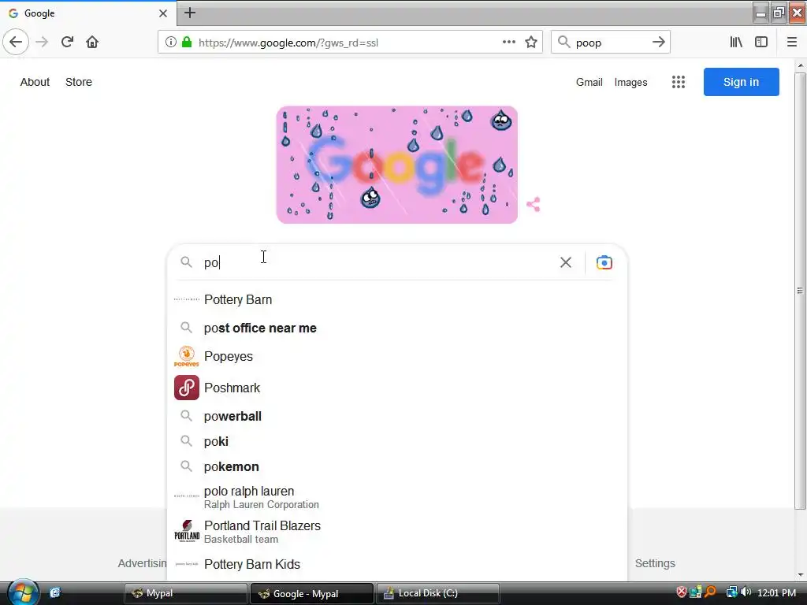Click the browser search field containing 'poop'
Viewport: 807px width, 605px height.
point(611,43)
